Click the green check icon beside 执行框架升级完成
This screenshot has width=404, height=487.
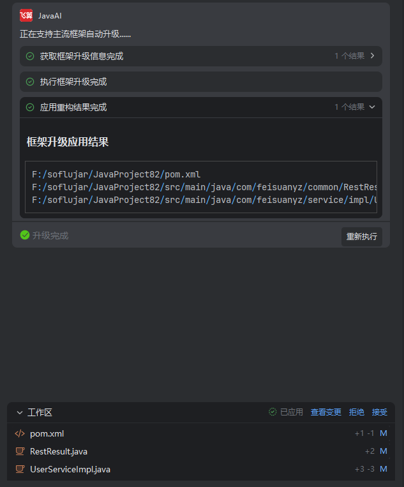pos(30,82)
